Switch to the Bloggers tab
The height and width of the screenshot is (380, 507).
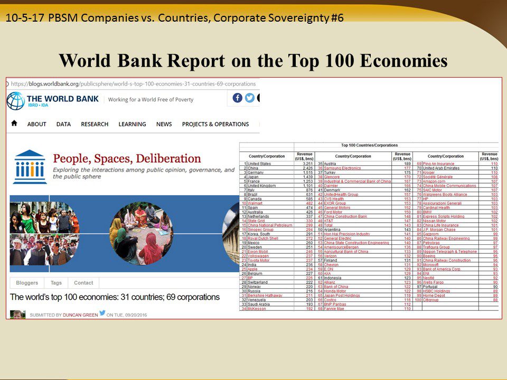[x=27, y=283]
